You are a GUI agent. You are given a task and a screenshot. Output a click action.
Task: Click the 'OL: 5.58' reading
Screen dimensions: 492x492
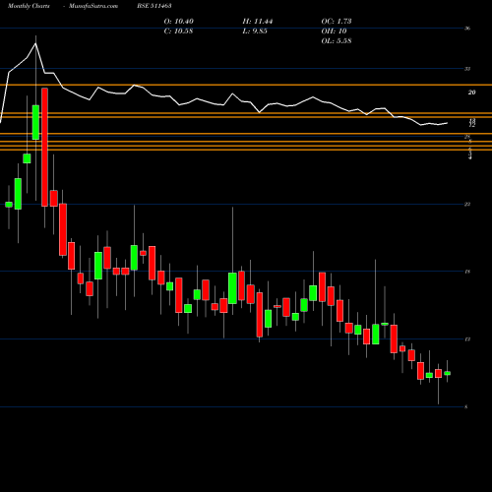(x=337, y=41)
